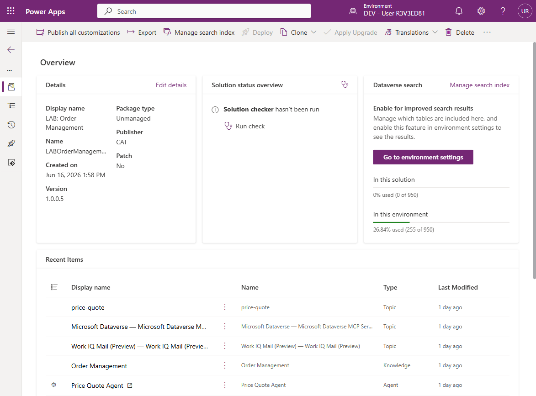The height and width of the screenshot is (396, 536).
Task: Click Export in the command bar
Action: coord(142,32)
